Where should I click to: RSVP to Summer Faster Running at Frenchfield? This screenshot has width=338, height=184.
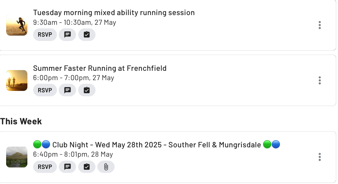click(45, 90)
